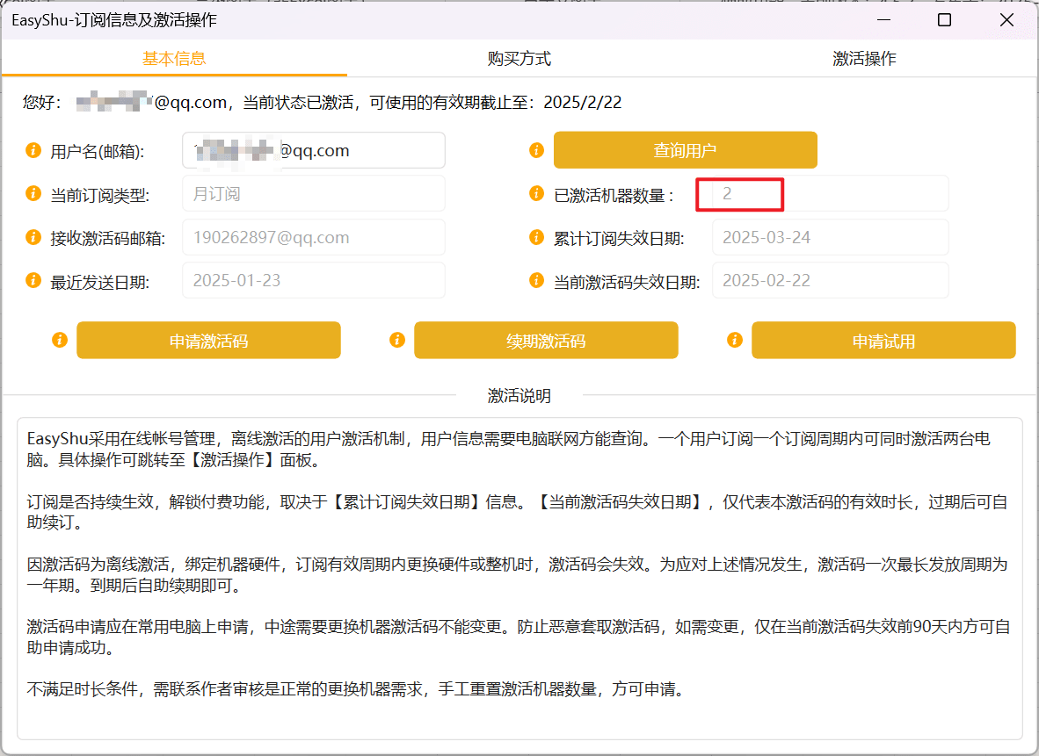
Task: Click the 续期激活码 button
Action: 546,341
